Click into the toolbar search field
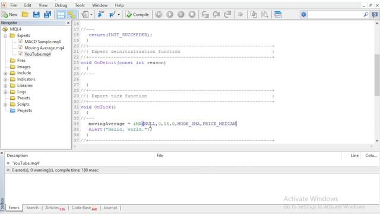Screen dimensions: 380x214 (x=335, y=14)
